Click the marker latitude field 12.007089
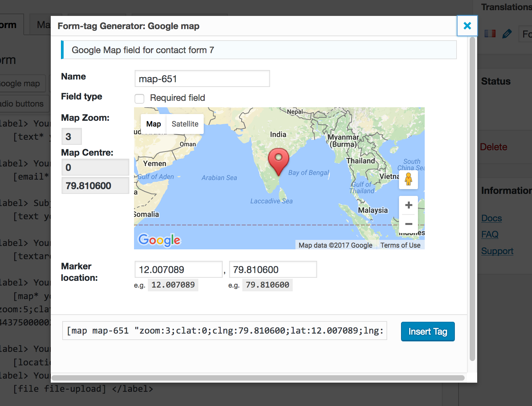The width and height of the screenshot is (532, 406). pos(178,269)
